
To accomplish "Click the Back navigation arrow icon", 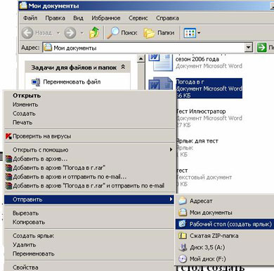I will [x=27, y=33].
